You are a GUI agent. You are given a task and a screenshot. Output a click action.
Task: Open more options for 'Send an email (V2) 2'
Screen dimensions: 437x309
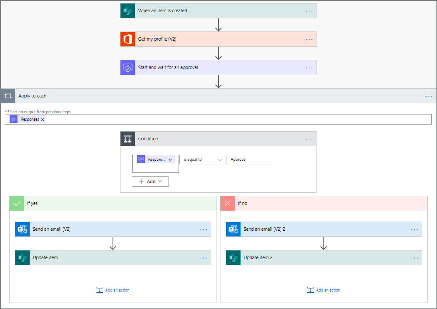414,229
